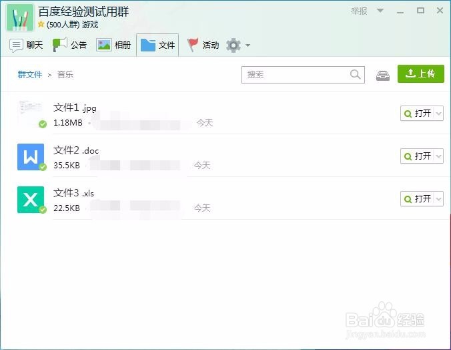Click the 35.5KB file size text
451x350 pixels.
(67, 166)
